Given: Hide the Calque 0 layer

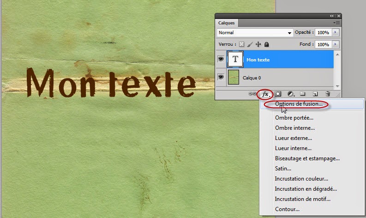Looking at the screenshot, I should tap(221, 77).
